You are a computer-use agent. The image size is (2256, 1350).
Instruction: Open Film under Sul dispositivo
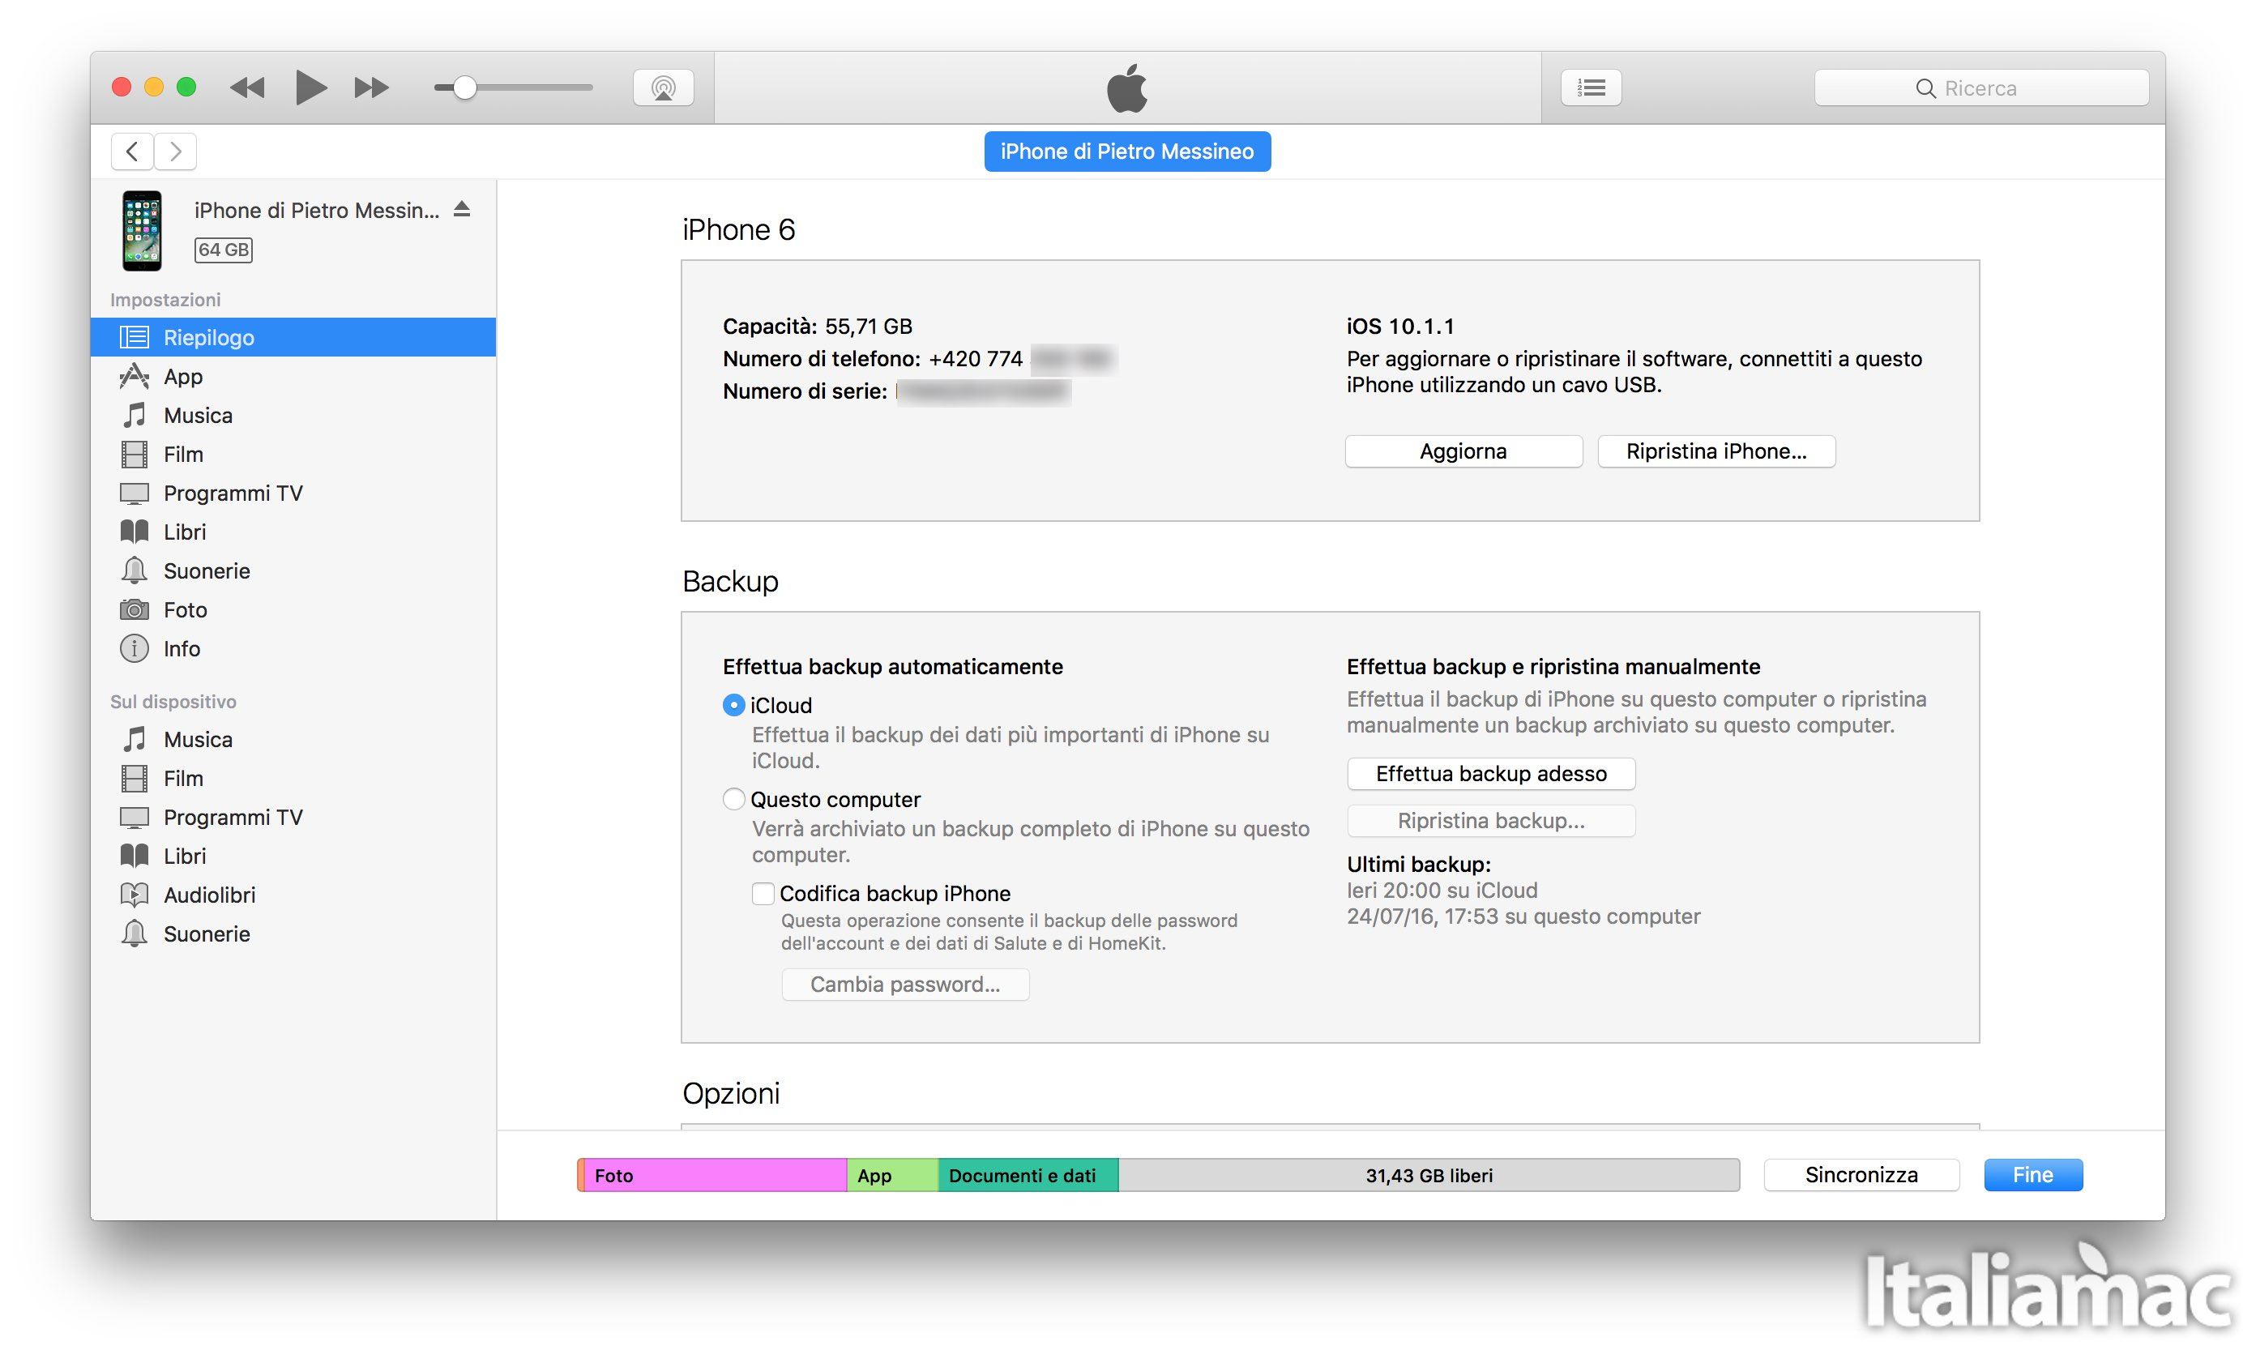pos(293,779)
